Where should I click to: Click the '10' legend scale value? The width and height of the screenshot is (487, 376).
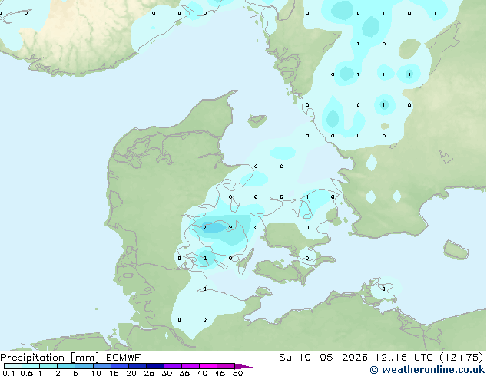tap(96, 373)
